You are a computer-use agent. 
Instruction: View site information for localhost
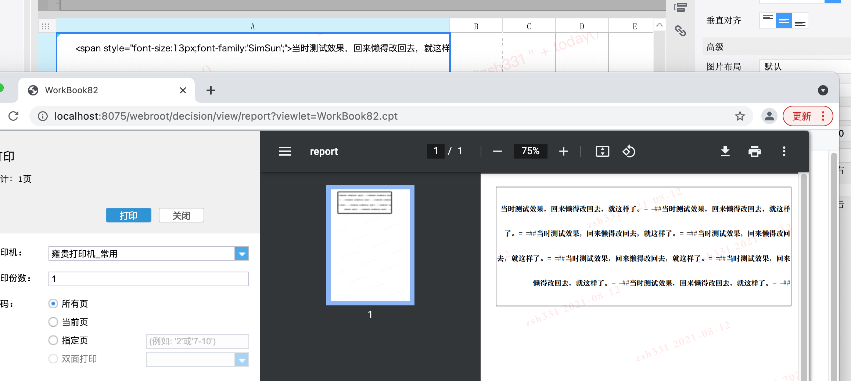[x=43, y=116]
